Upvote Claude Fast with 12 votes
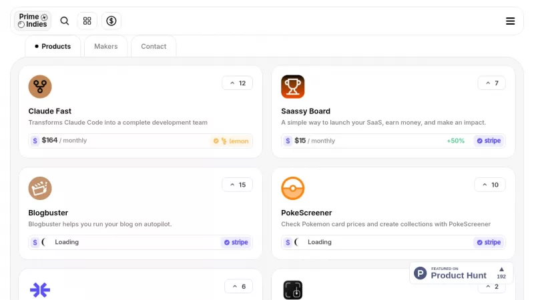The width and height of the screenshot is (534, 300). (237, 83)
